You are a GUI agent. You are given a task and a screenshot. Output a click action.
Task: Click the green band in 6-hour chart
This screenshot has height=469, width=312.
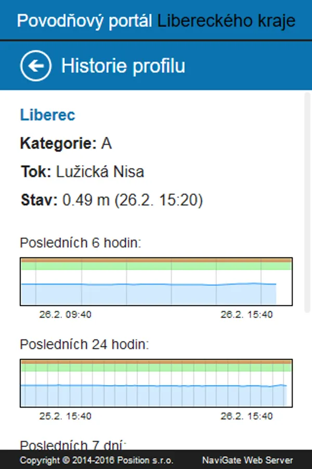156,266
